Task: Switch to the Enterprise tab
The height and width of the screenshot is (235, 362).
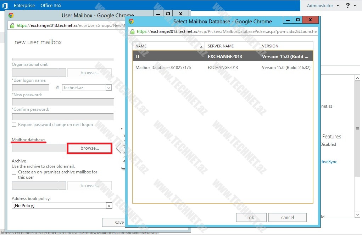Action: 24,6
